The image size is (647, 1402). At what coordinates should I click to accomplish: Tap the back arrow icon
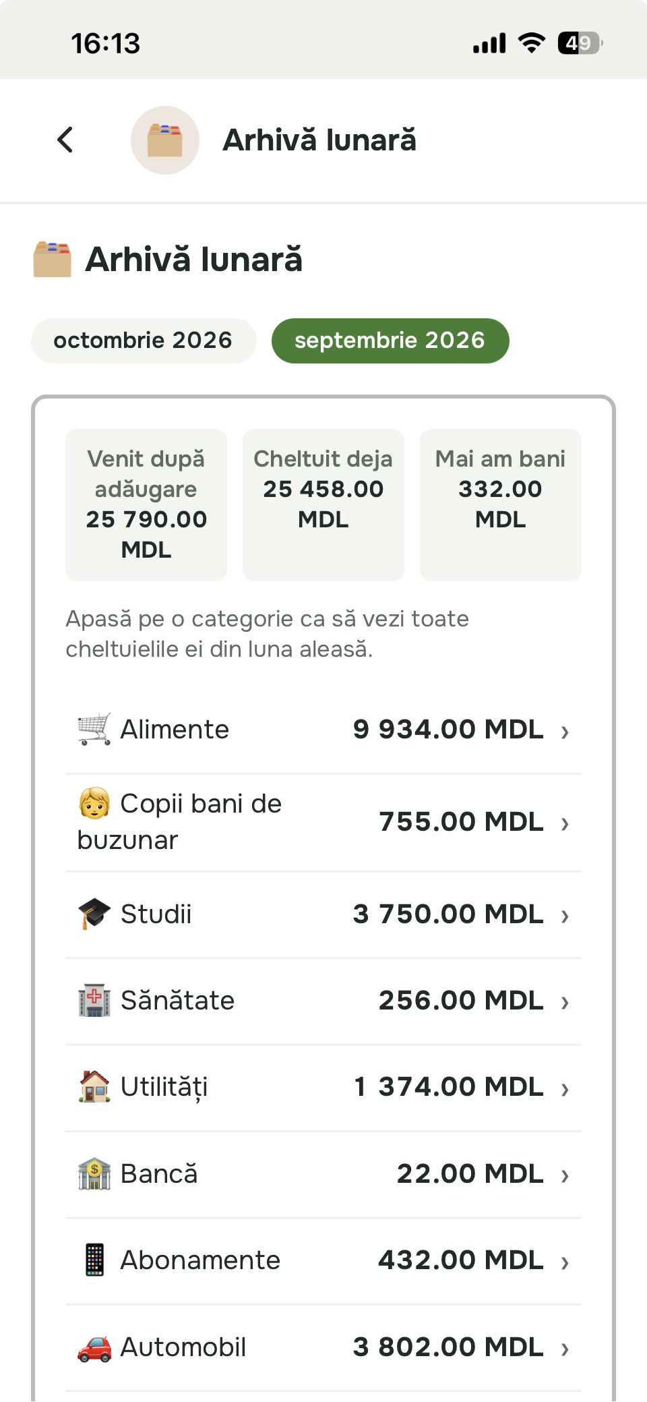pyautogui.click(x=65, y=140)
